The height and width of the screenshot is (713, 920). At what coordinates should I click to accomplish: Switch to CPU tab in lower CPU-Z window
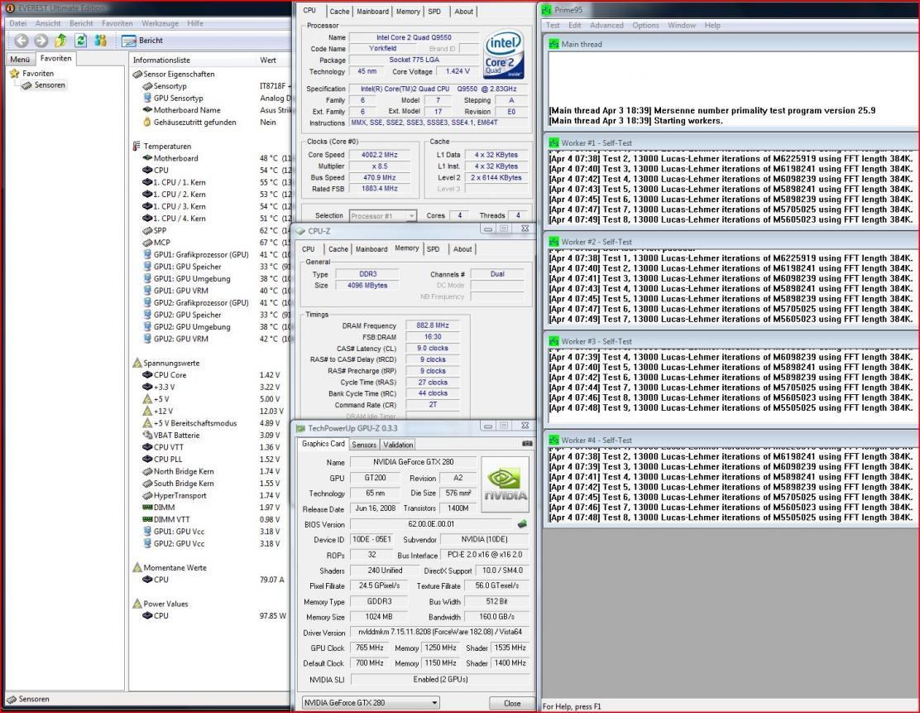point(308,249)
